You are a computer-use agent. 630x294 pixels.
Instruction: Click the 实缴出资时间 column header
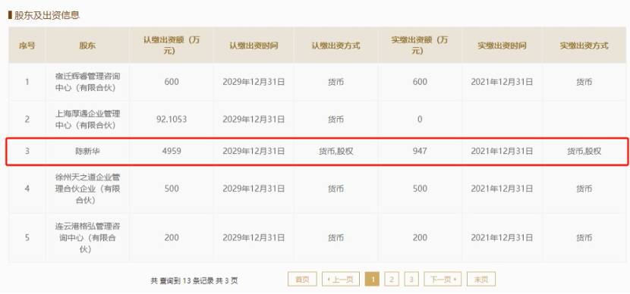pos(502,45)
